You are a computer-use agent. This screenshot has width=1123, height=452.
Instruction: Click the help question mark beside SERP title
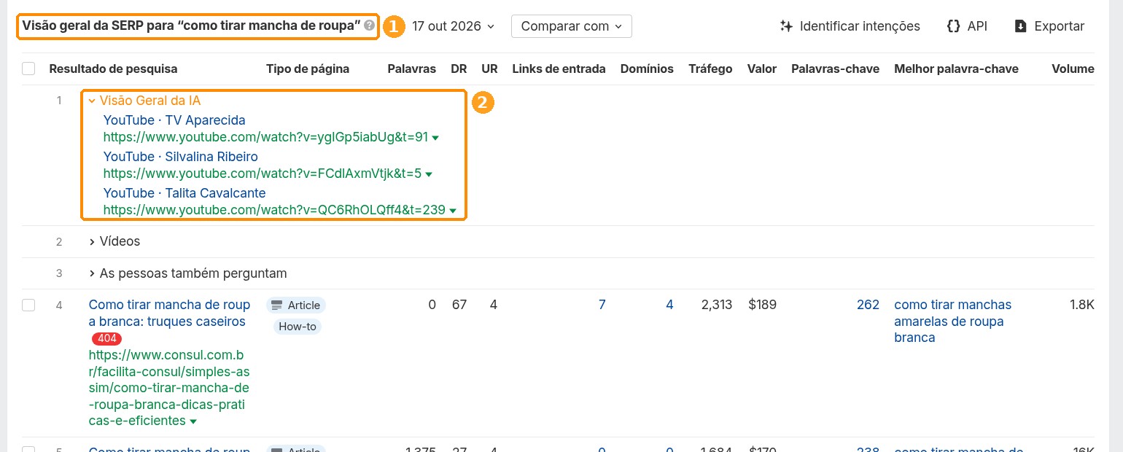370,26
